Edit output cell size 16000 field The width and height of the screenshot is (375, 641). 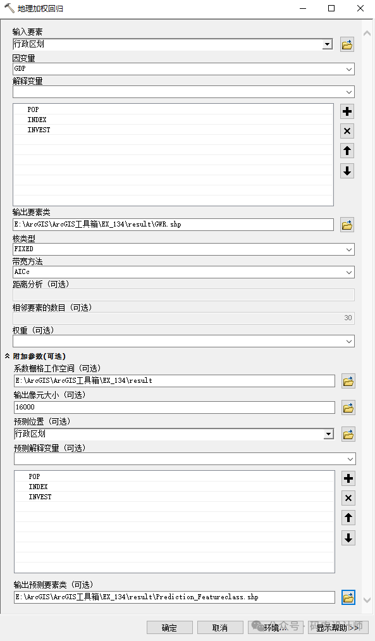click(x=175, y=407)
